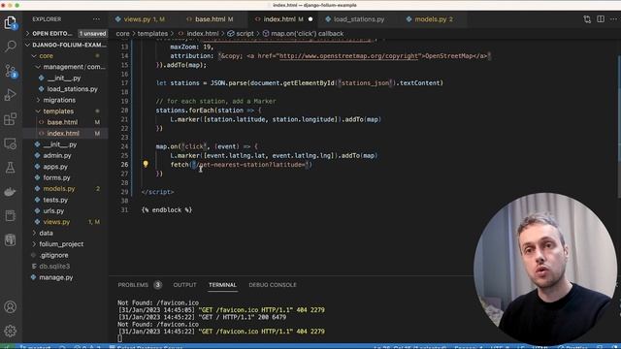This screenshot has height=349, width=621.
Task: Open the Remote Explorer view
Action: tap(11, 143)
